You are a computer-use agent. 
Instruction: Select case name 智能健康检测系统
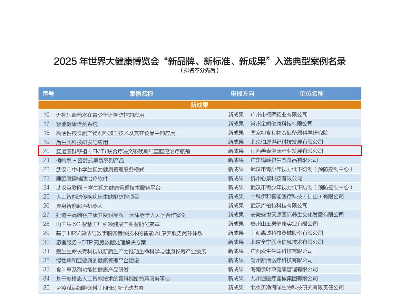tap(77, 124)
